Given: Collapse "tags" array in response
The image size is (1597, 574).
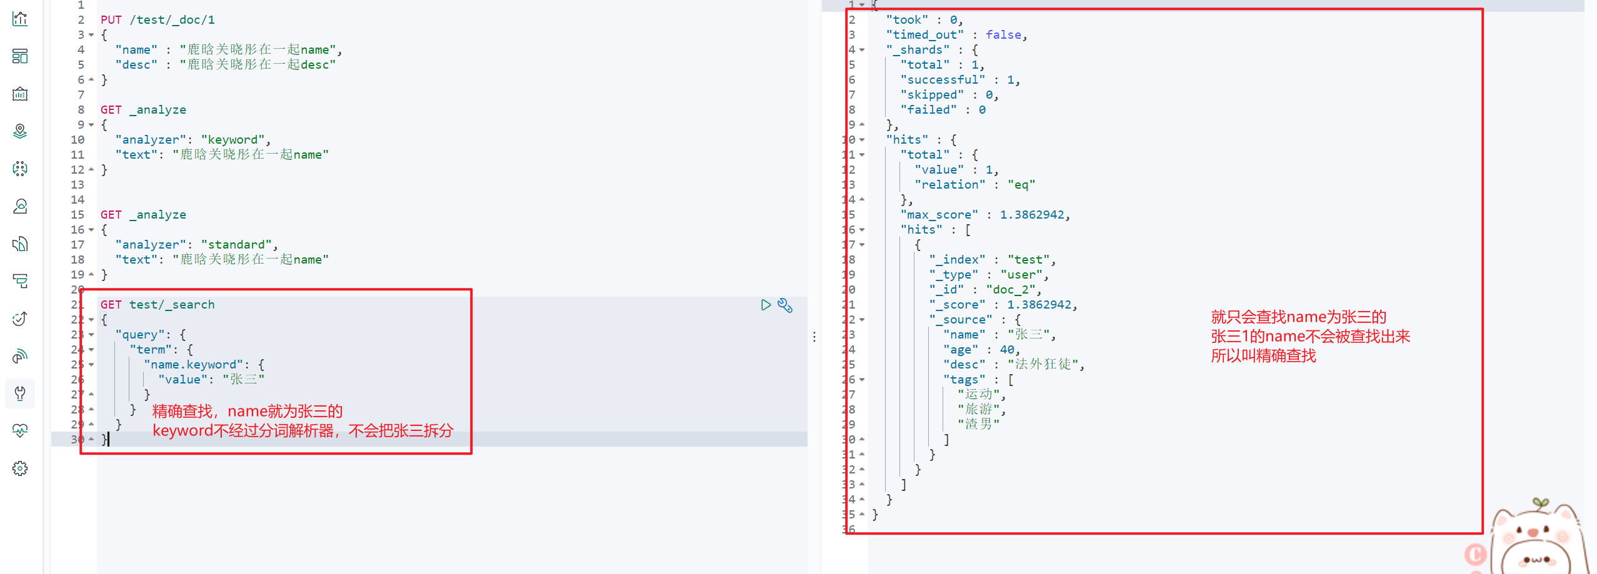Looking at the screenshot, I should (x=862, y=380).
